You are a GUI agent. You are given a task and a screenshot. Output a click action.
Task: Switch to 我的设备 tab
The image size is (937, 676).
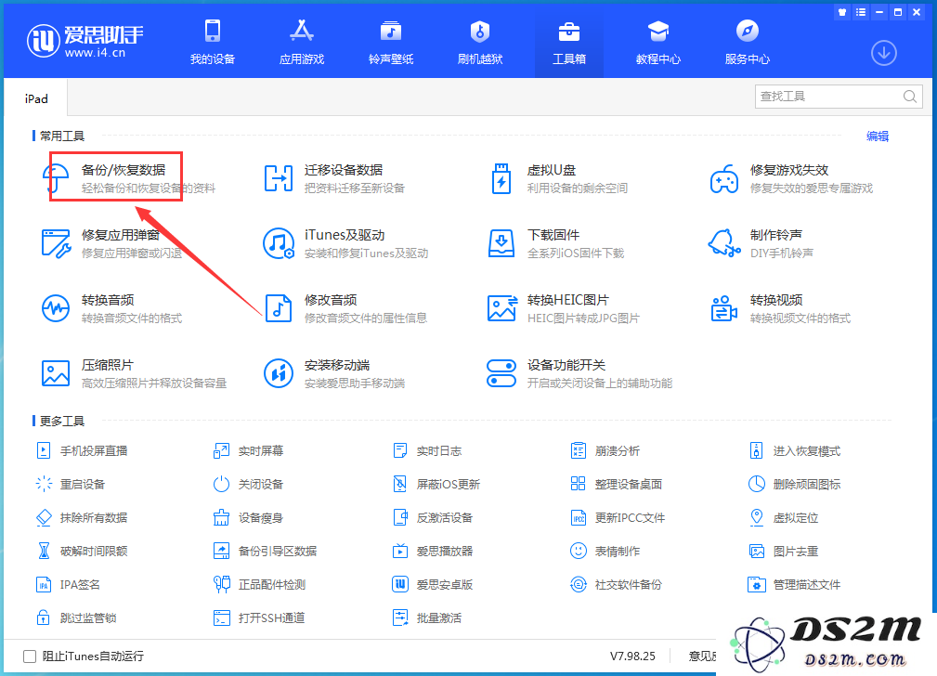[x=213, y=41]
